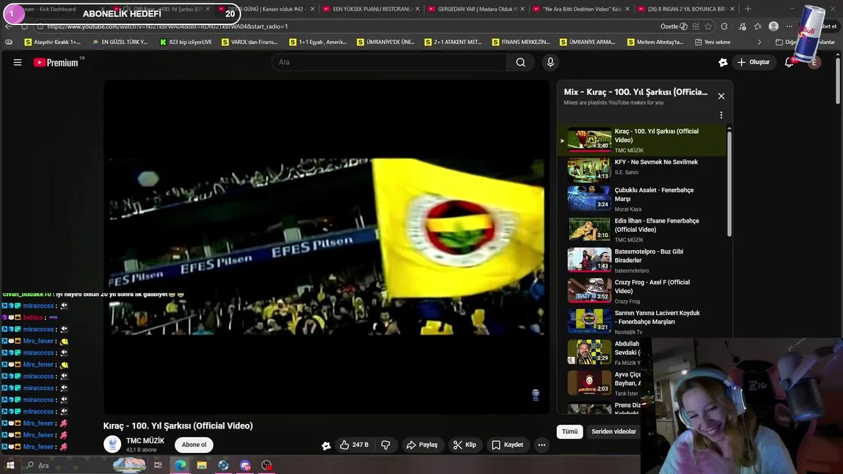Open the 2+1 ATAKENT MET bookmark

click(x=453, y=42)
